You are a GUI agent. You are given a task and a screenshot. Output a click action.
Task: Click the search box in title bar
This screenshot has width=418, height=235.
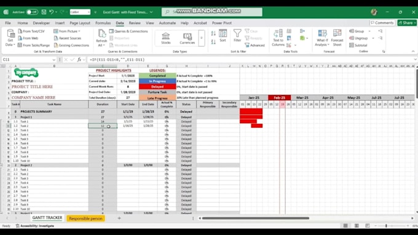(212, 12)
